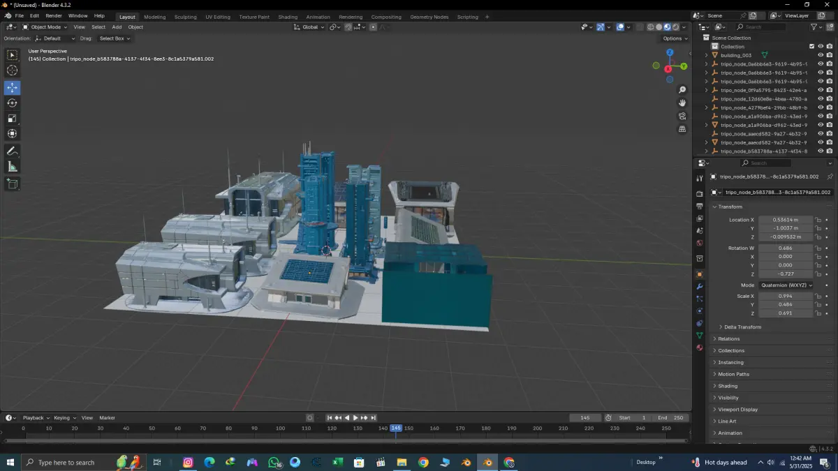Expand the Visibility panel

(728, 398)
